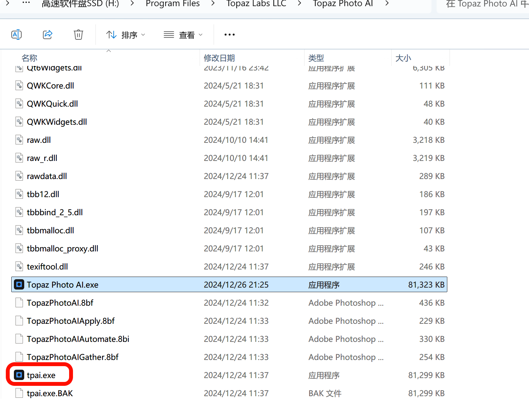Screen dimensions: 529x402
Task: Select file name QWKCore.dll
Action: [50, 86]
